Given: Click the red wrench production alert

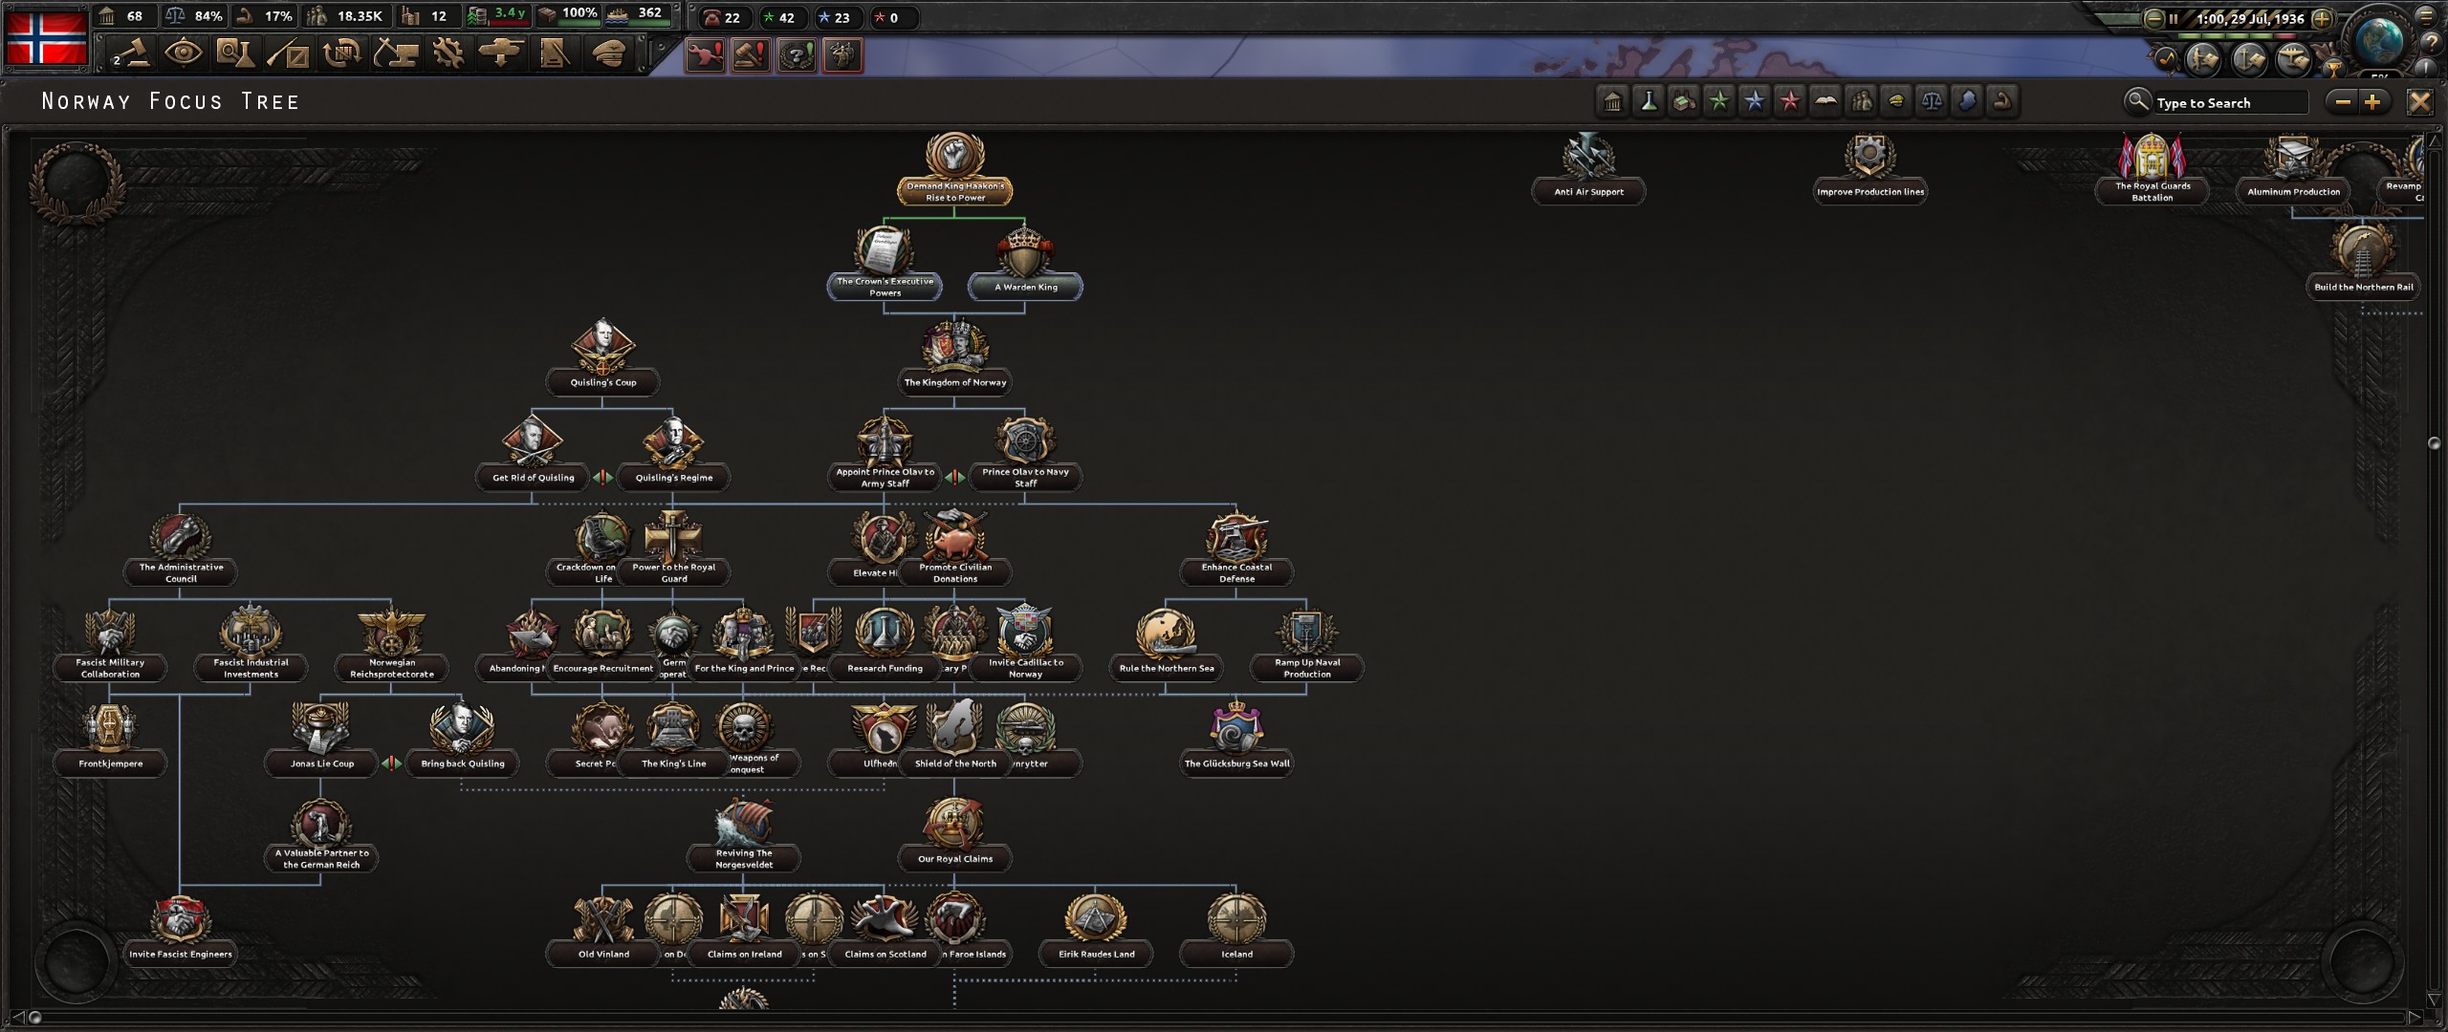Looking at the screenshot, I should pos(705,55).
